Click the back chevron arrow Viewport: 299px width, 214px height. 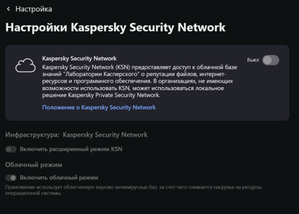tap(8, 9)
